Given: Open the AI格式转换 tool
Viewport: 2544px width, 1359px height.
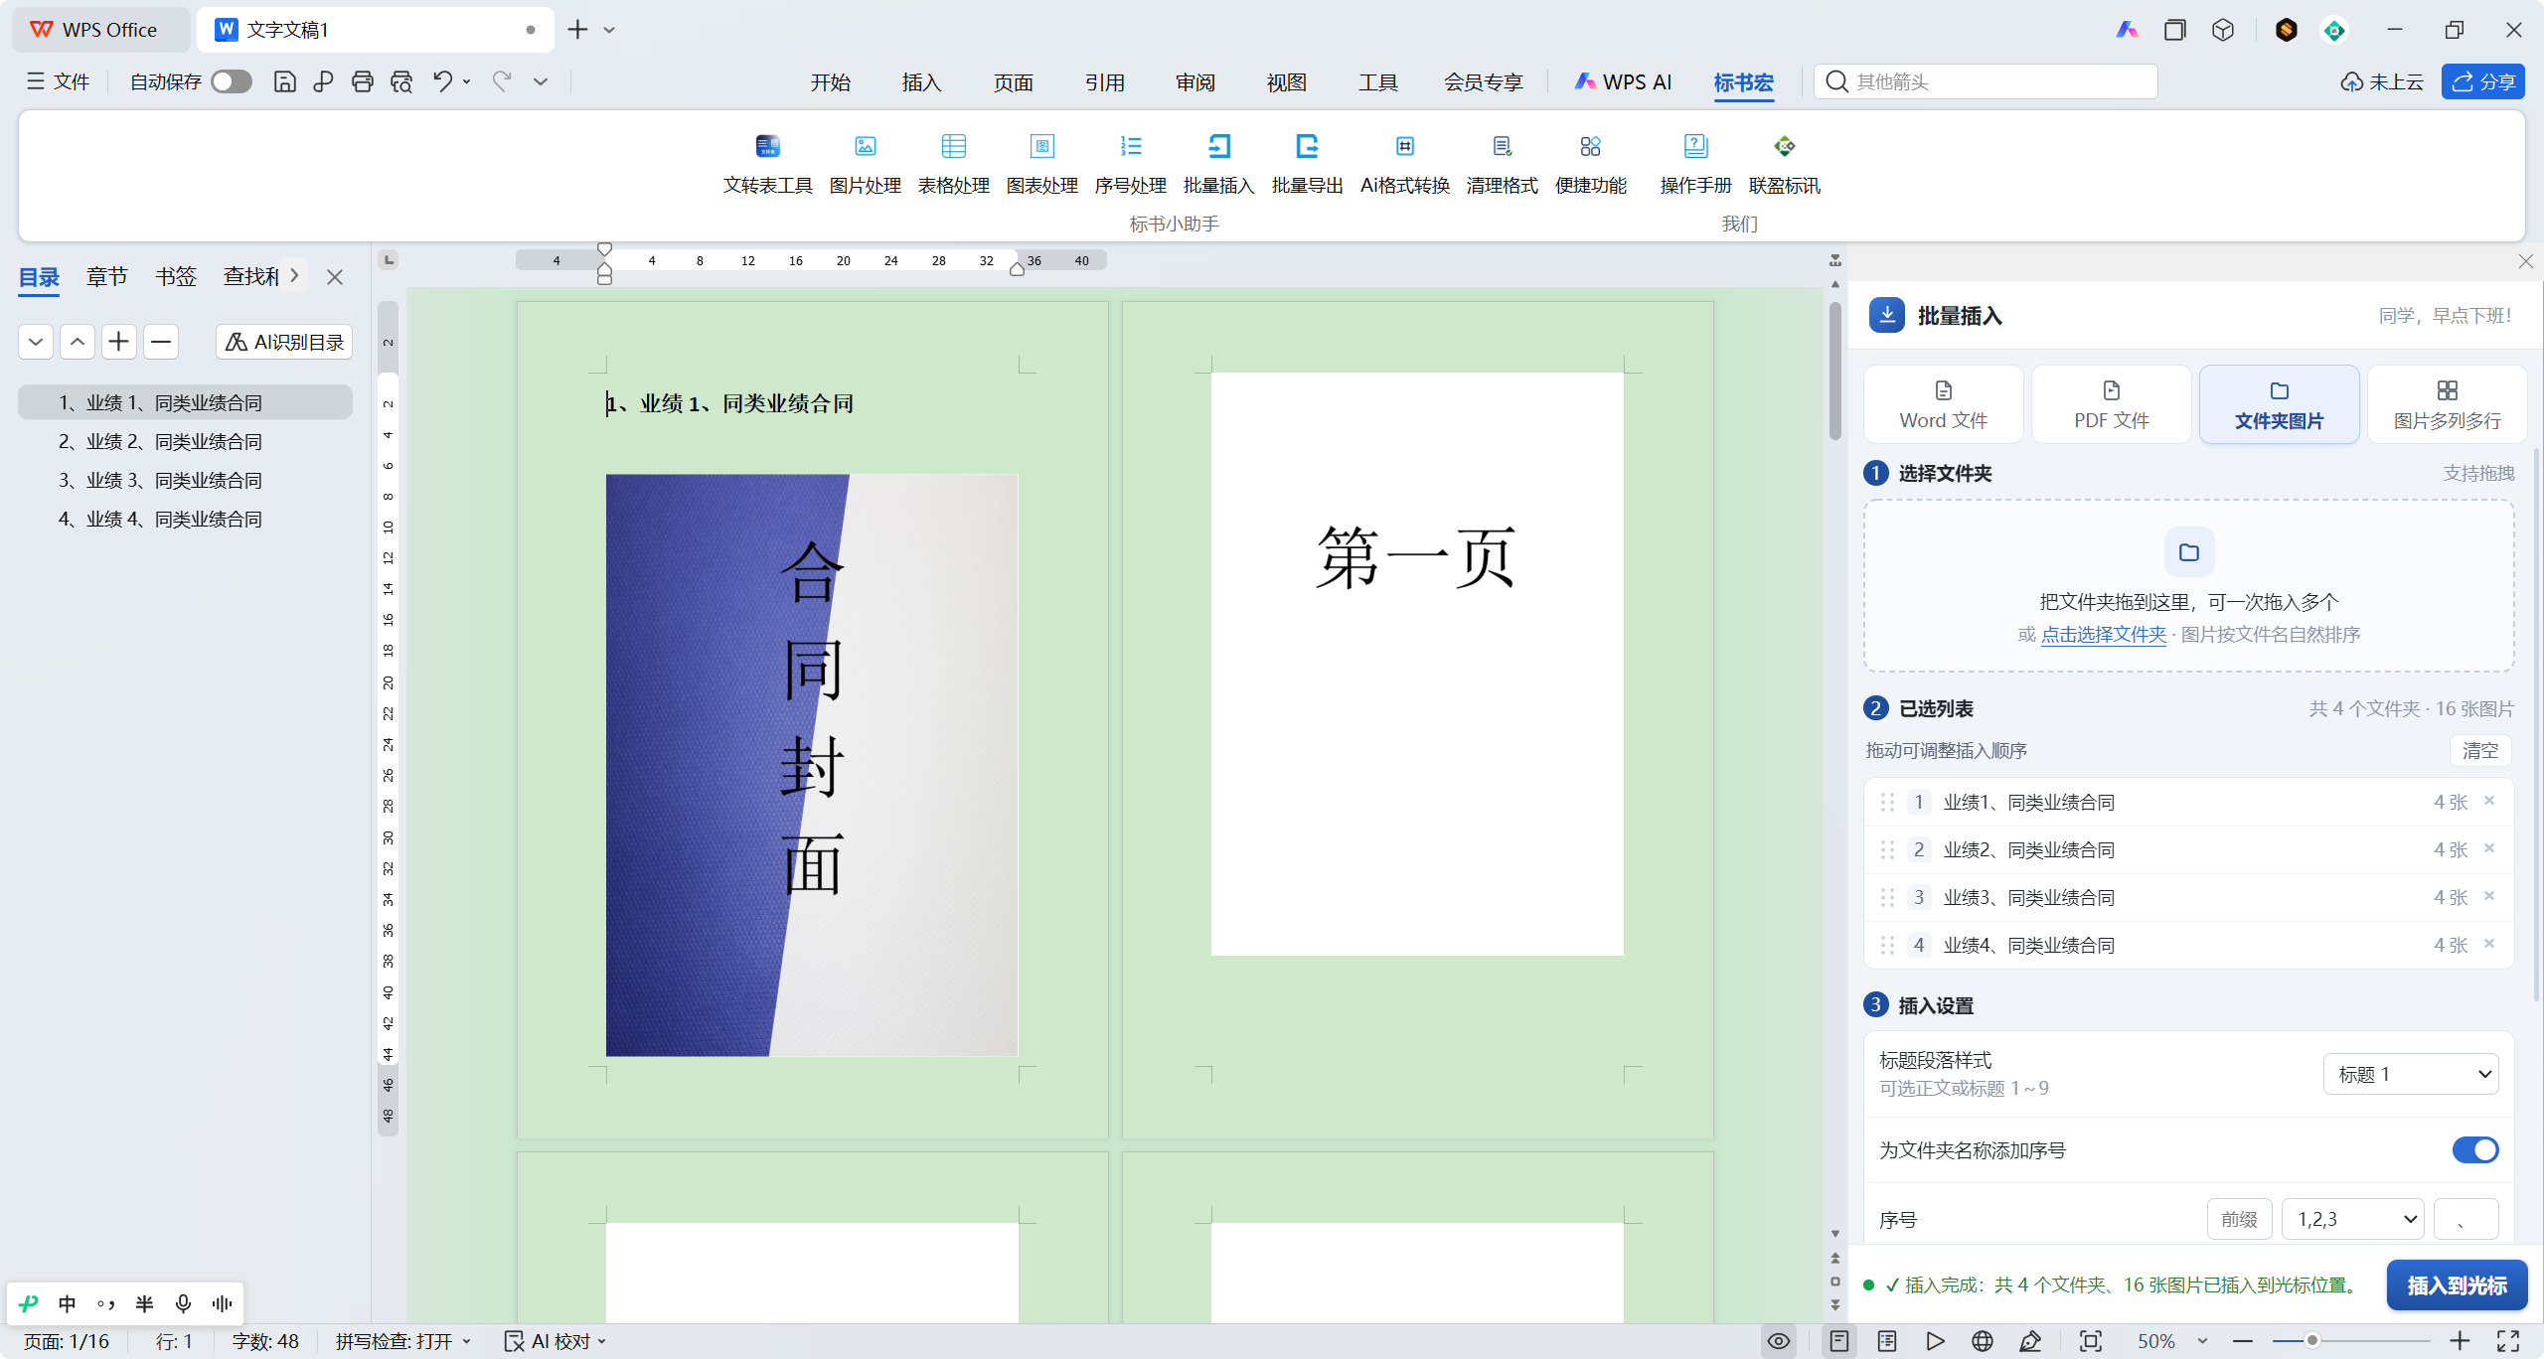Looking at the screenshot, I should point(1404,164).
